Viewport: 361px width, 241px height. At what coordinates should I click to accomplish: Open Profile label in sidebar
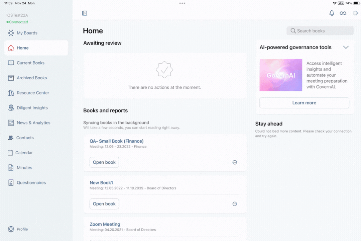(22, 229)
